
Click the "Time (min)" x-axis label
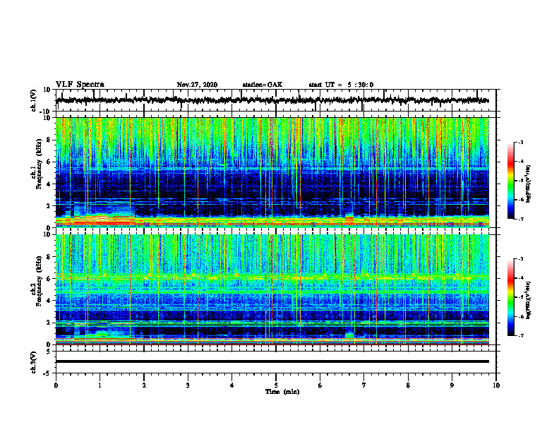point(282,392)
